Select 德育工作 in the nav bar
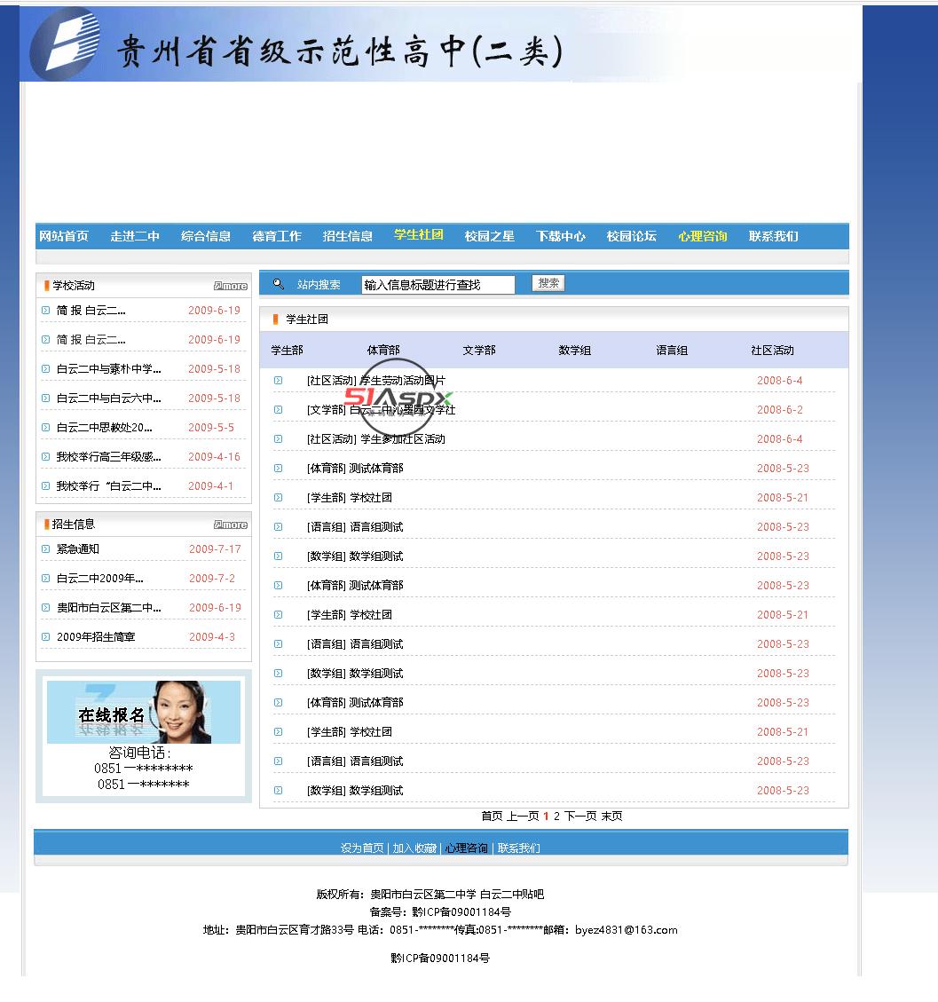The height and width of the screenshot is (1002, 938). (277, 236)
